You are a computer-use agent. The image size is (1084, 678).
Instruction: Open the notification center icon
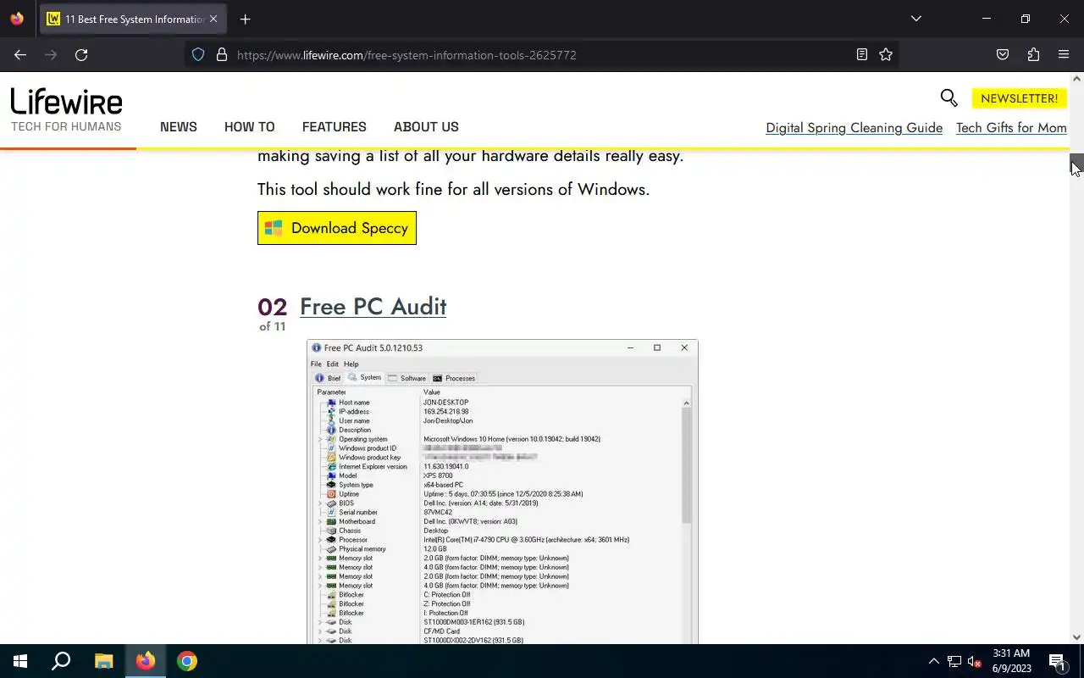[x=1057, y=661]
